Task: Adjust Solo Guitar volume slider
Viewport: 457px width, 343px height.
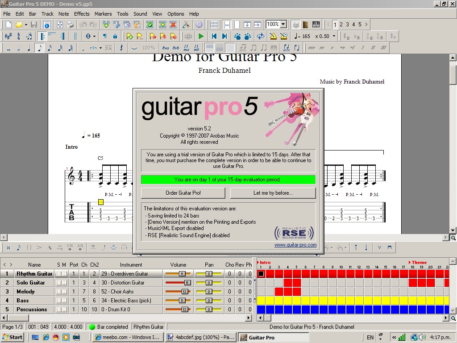Action: pos(178,283)
